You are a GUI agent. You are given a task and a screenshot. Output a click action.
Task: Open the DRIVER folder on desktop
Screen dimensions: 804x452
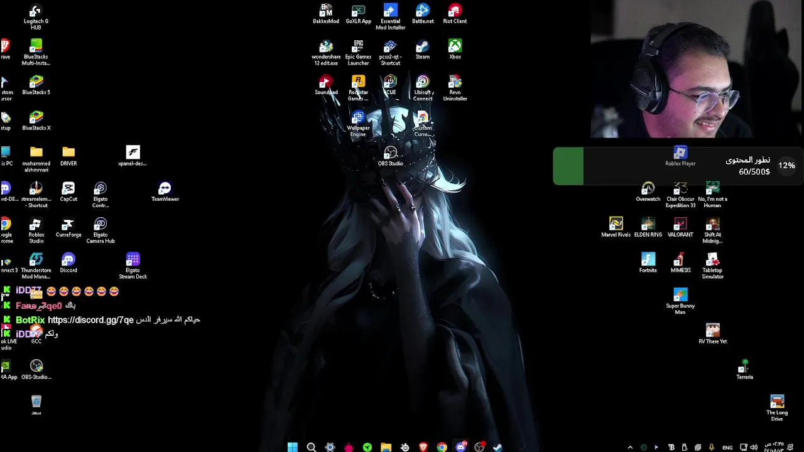[68, 156]
